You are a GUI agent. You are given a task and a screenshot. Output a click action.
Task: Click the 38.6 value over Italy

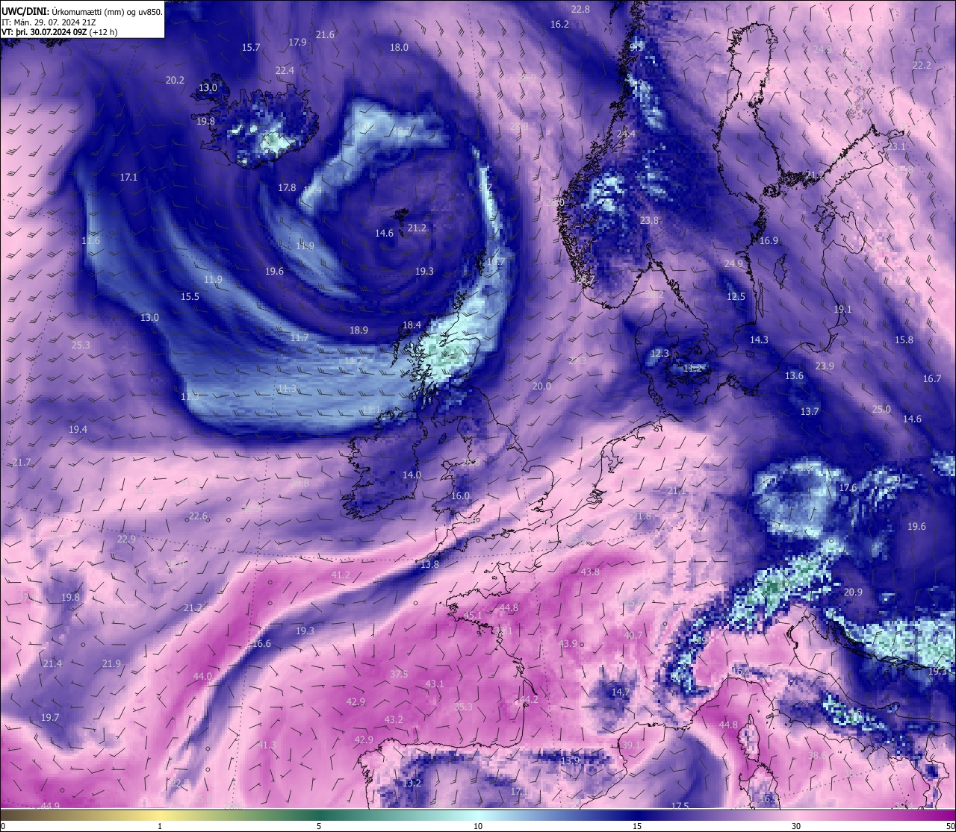pos(818,756)
